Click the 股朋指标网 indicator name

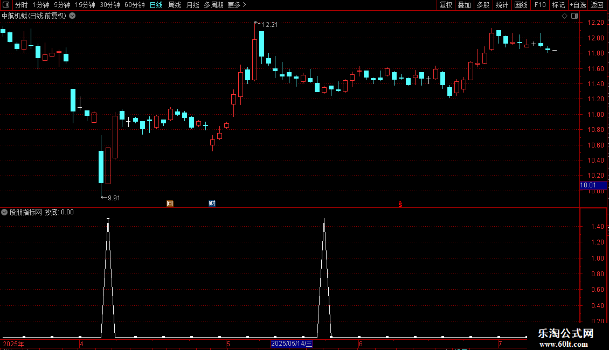[26, 212]
